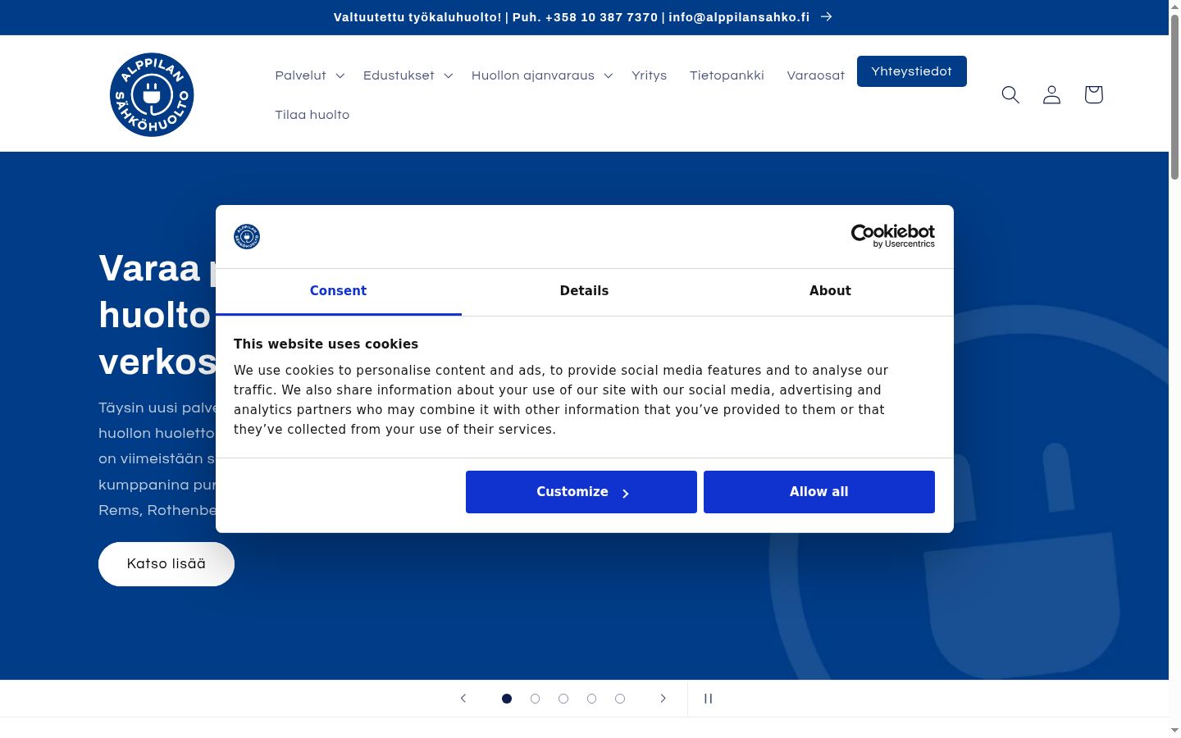Open the Tietopankki menu item

pyautogui.click(x=727, y=75)
